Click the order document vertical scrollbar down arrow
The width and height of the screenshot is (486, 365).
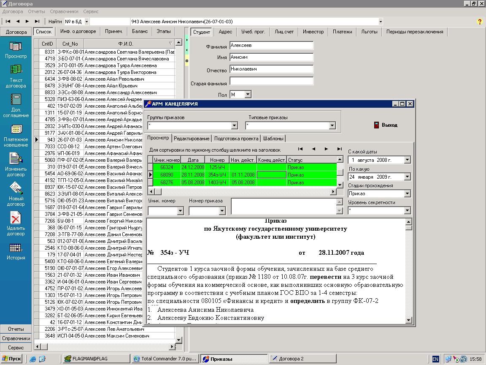408,320
